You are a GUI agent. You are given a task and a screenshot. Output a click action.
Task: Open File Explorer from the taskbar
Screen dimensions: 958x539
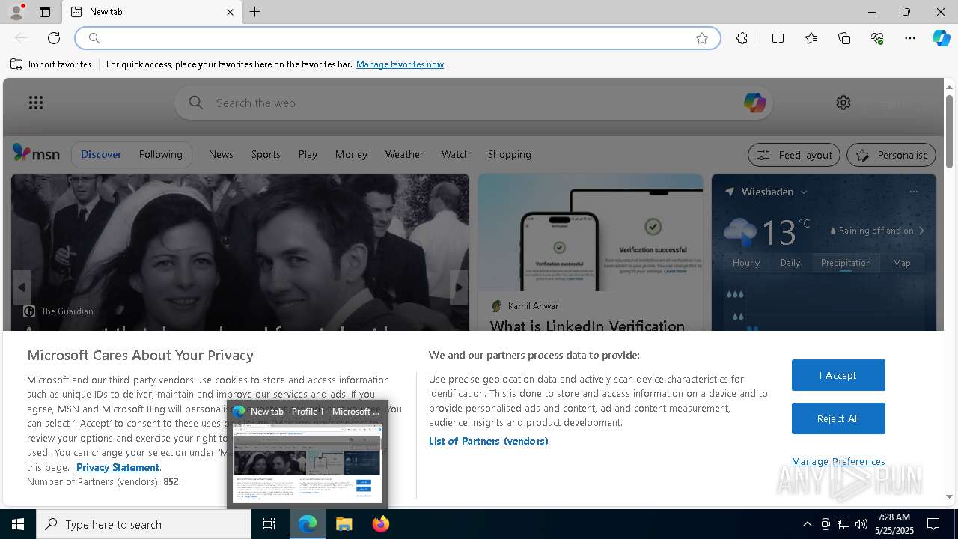coord(344,524)
